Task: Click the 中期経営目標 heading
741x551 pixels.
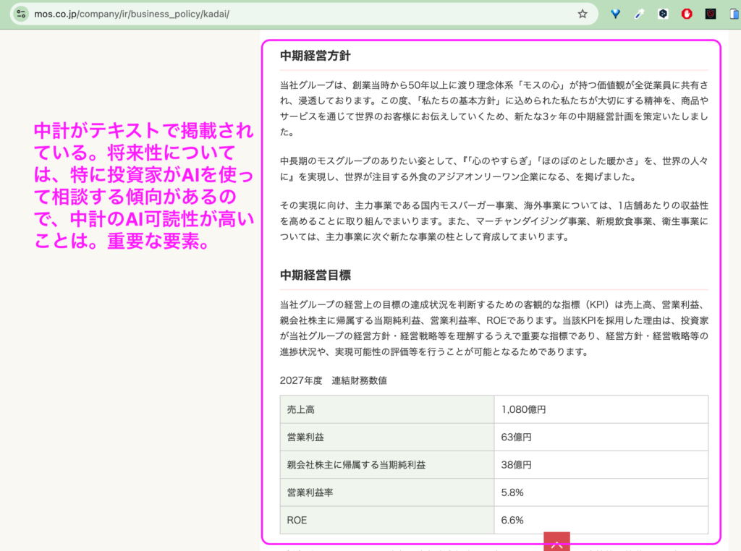Action: click(316, 275)
